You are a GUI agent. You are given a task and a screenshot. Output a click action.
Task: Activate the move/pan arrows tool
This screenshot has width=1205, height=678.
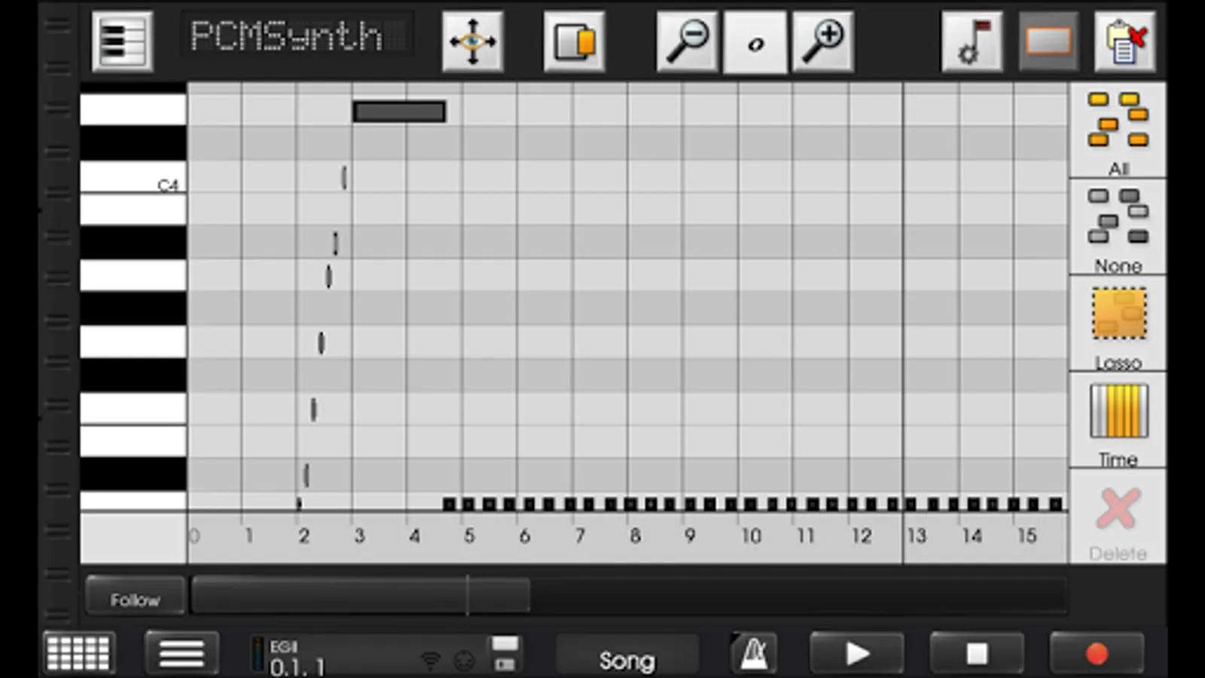472,41
